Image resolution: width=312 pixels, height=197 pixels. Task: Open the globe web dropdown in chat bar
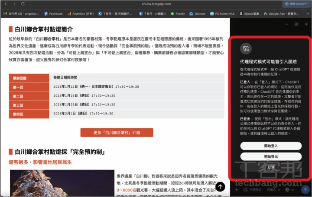coord(289,190)
